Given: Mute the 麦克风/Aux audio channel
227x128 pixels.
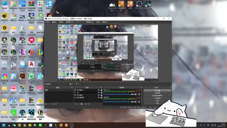Looking at the screenshot, I should click(136, 94).
